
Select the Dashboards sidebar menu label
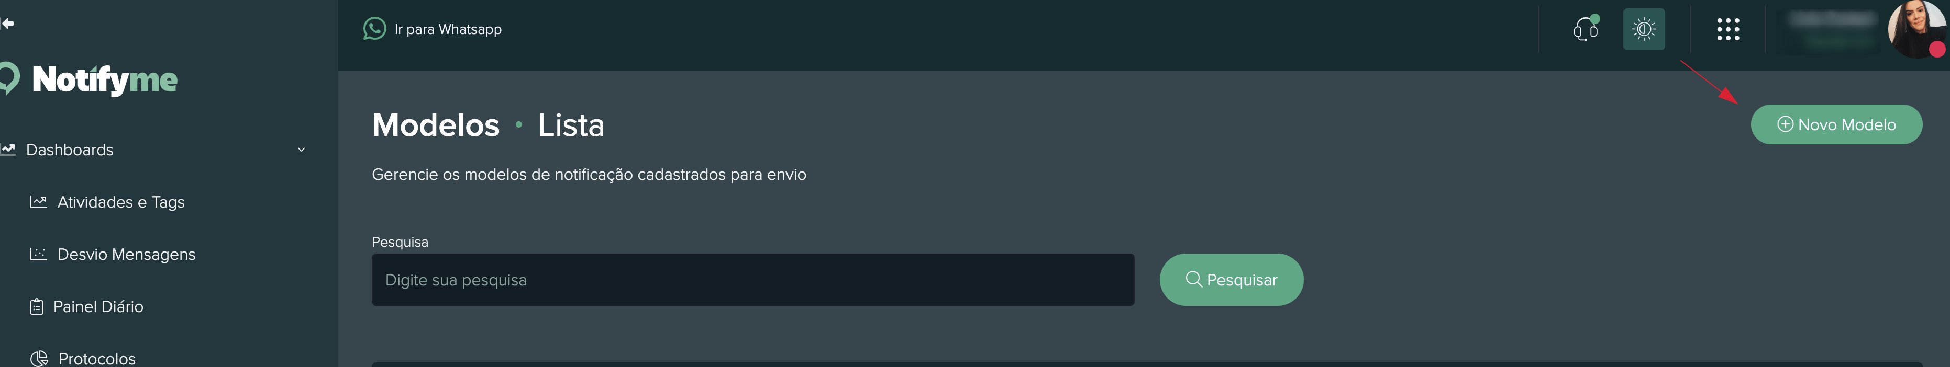pos(70,150)
